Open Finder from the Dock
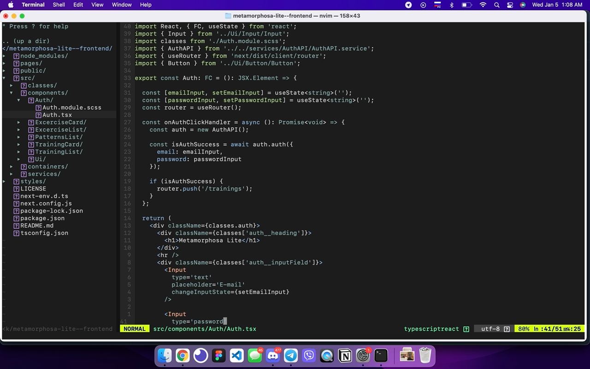 click(x=165, y=355)
